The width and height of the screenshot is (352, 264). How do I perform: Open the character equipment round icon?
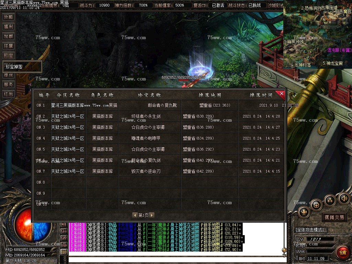[x=304, y=212]
